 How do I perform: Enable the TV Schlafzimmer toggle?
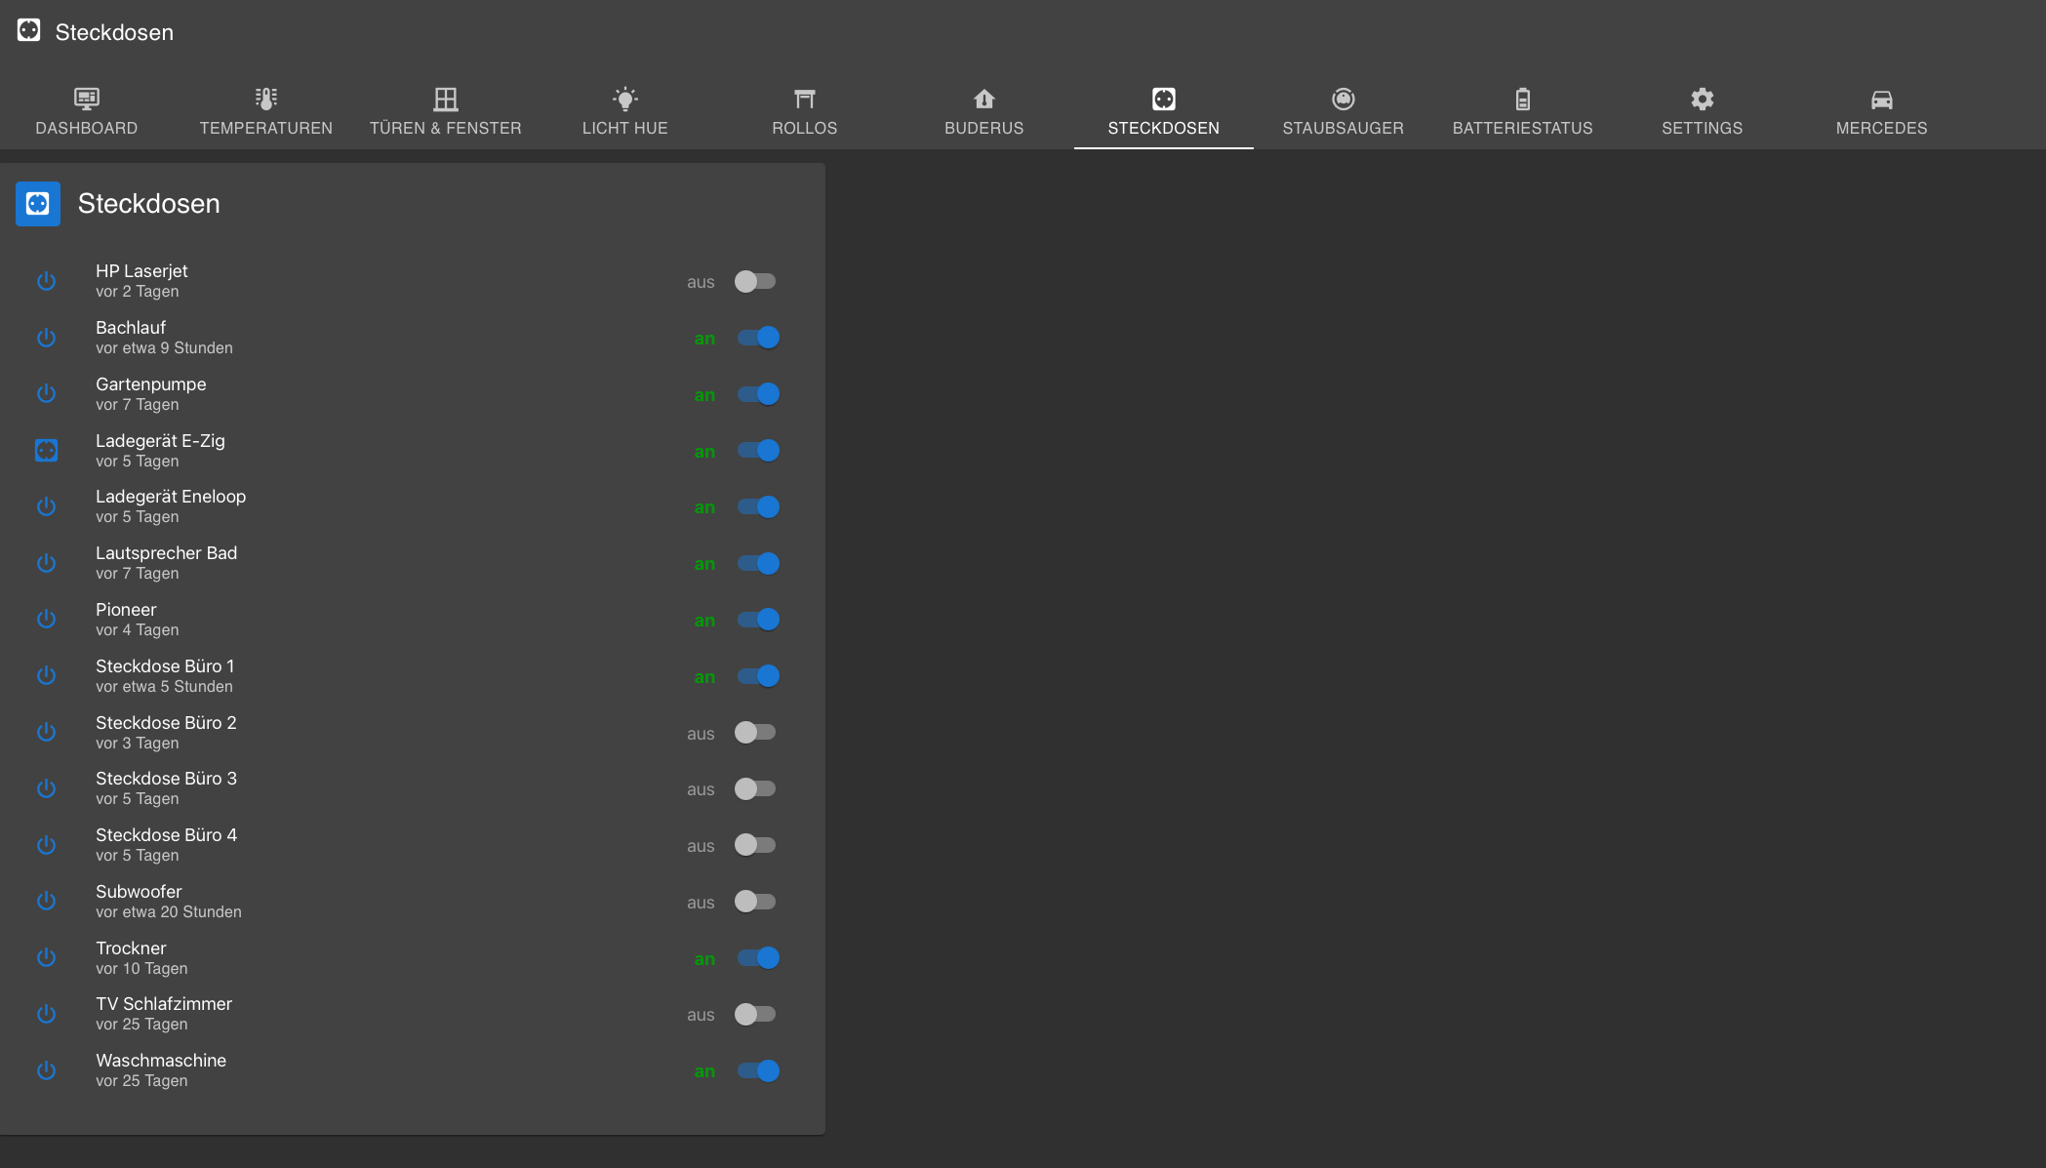[x=755, y=1014]
